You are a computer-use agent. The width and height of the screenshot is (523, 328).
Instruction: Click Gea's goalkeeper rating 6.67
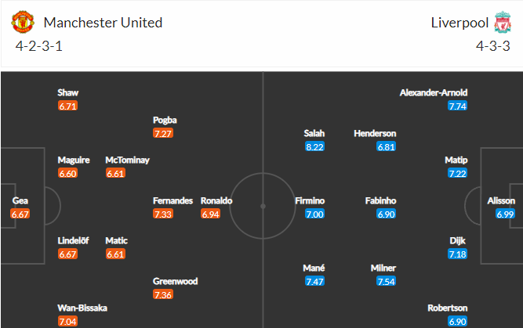(x=20, y=214)
